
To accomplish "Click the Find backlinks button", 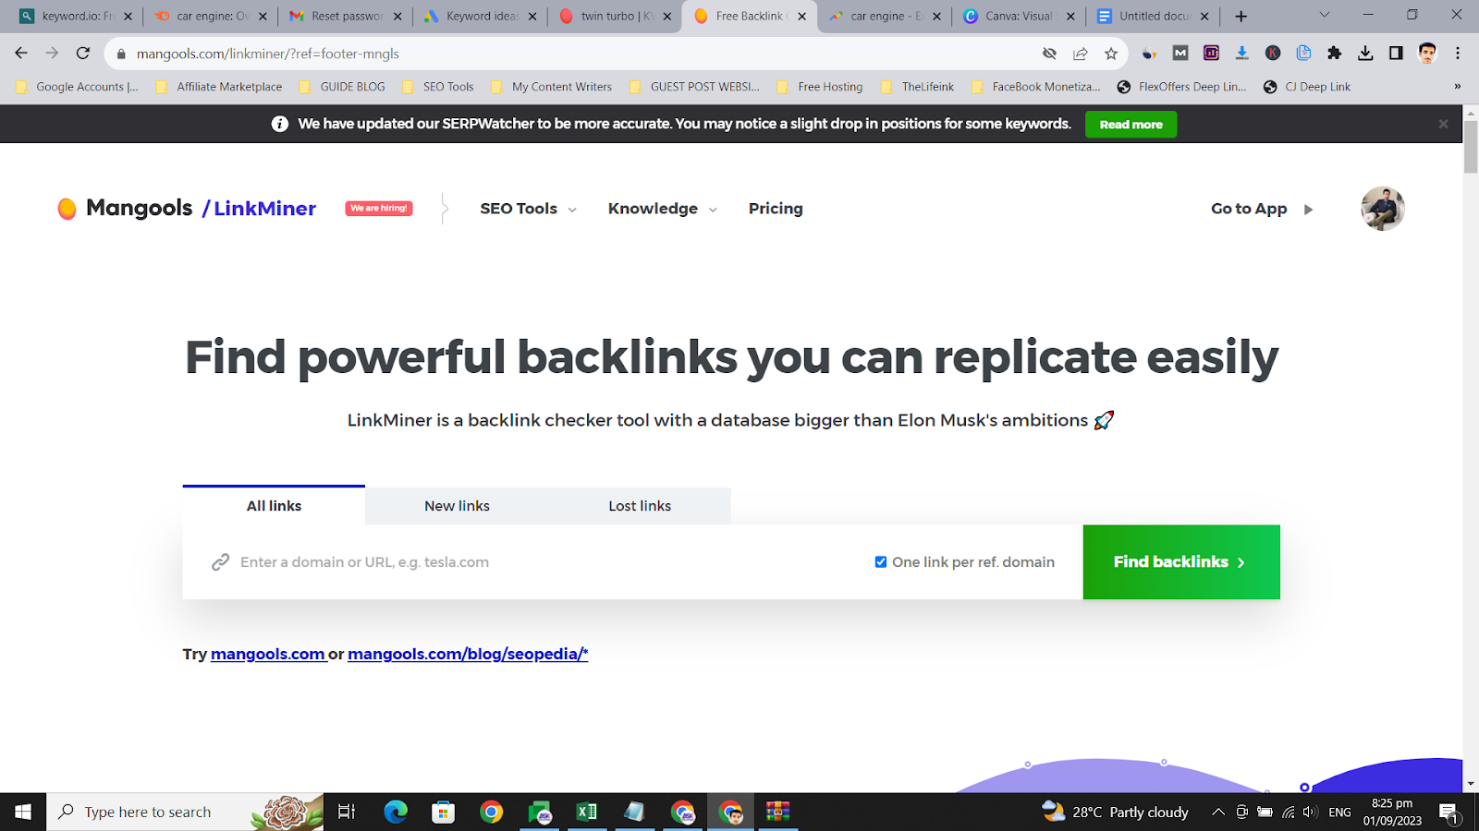I will (1181, 562).
